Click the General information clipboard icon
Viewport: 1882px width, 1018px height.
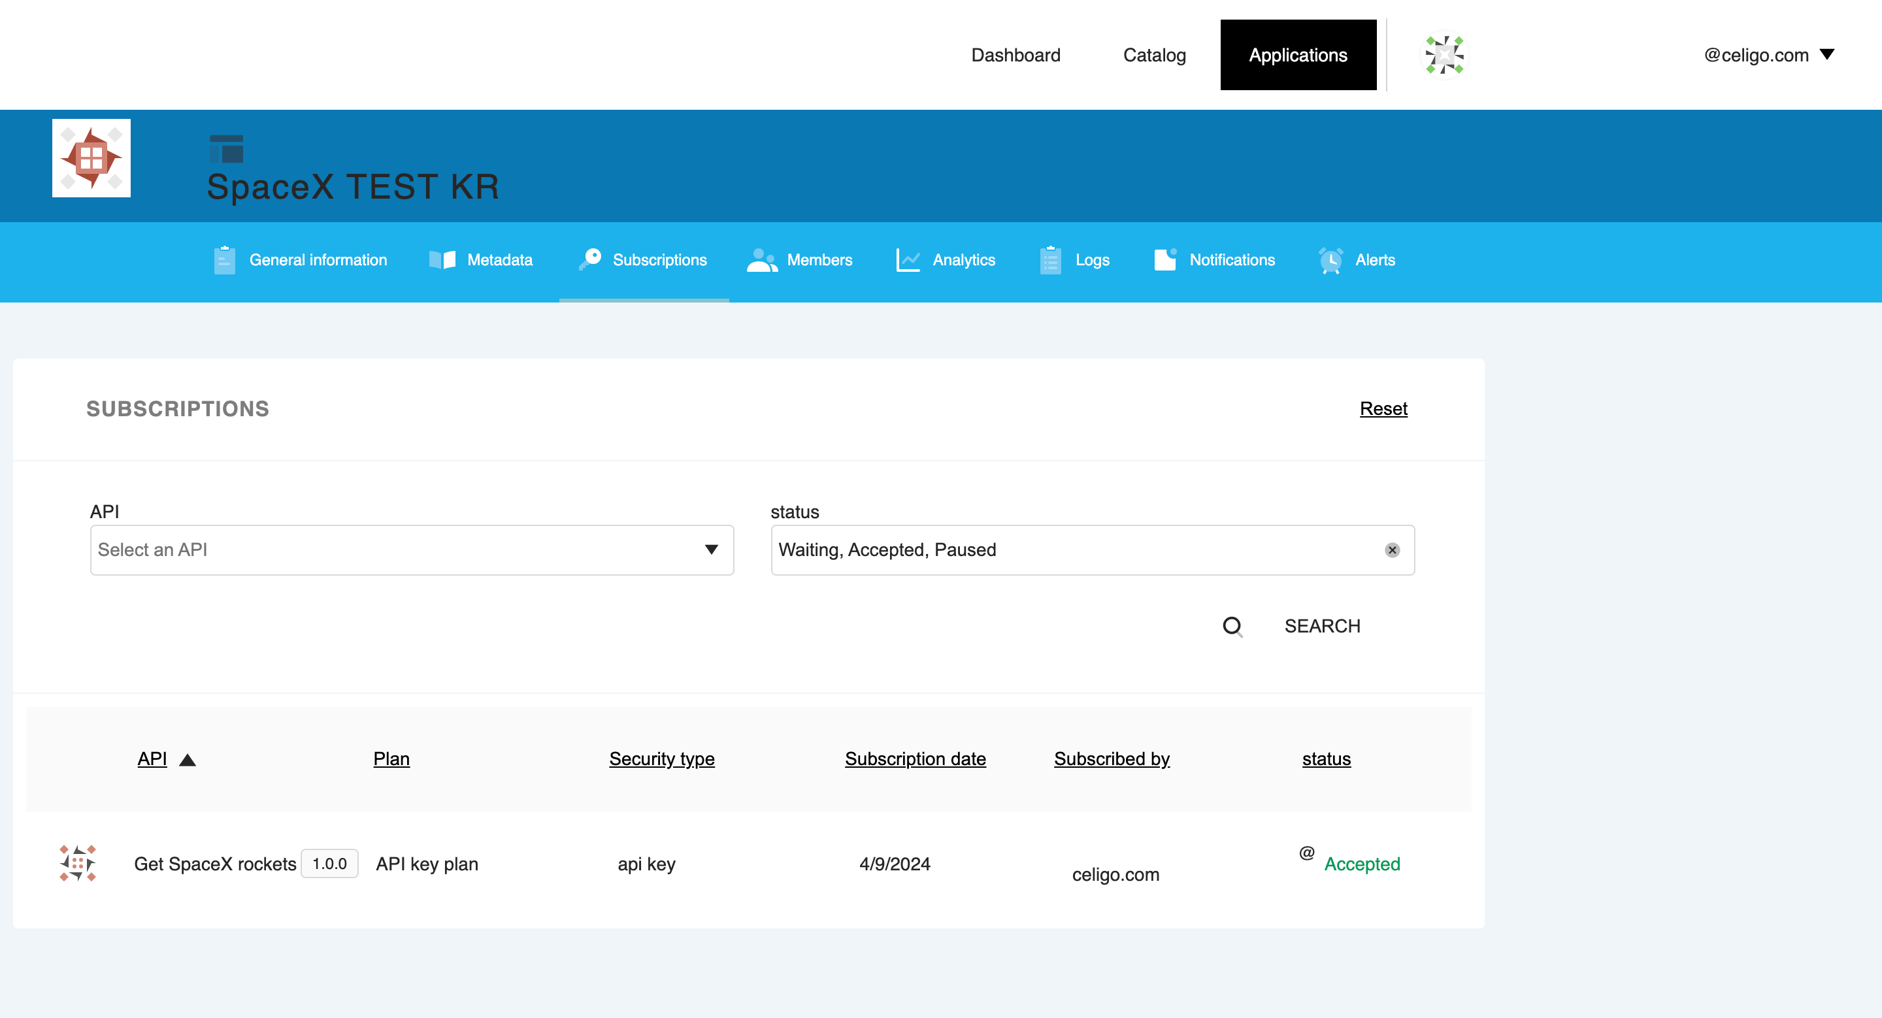coord(224,261)
